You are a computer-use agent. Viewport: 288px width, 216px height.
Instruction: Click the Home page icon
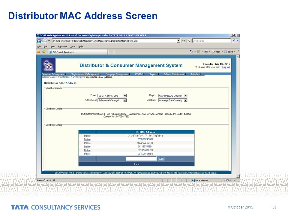click(x=191, y=52)
